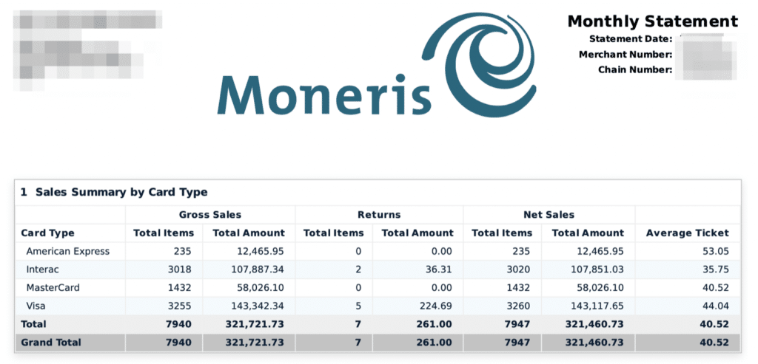Click the "Net Sales" column group header
This screenshot has height=364, width=758.
[549, 215]
